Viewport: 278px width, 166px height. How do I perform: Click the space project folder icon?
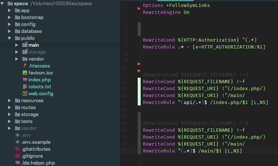tap(10, 3)
